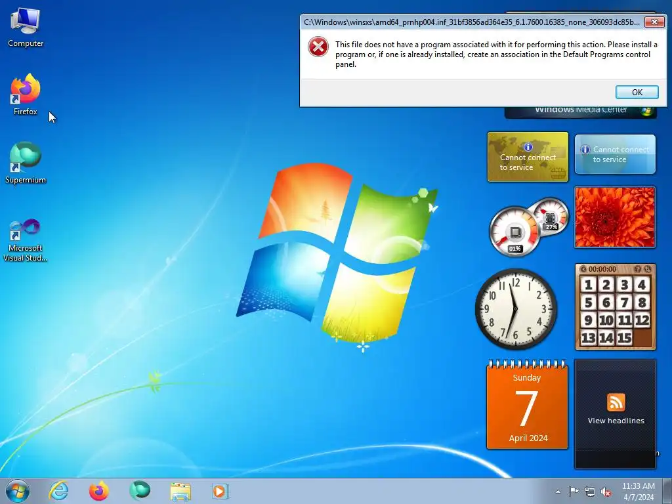Image resolution: width=672 pixels, height=504 pixels.
Task: Open the taskbar clock showing 11:33 AM
Action: 639,492
